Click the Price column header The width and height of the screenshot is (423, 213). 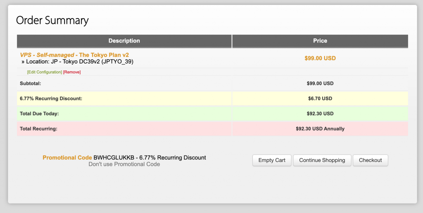[x=320, y=41]
